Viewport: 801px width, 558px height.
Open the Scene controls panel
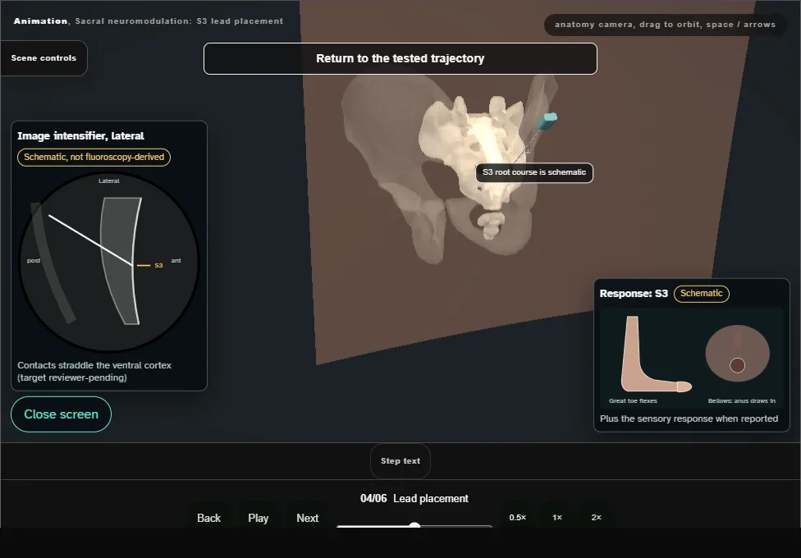point(44,58)
